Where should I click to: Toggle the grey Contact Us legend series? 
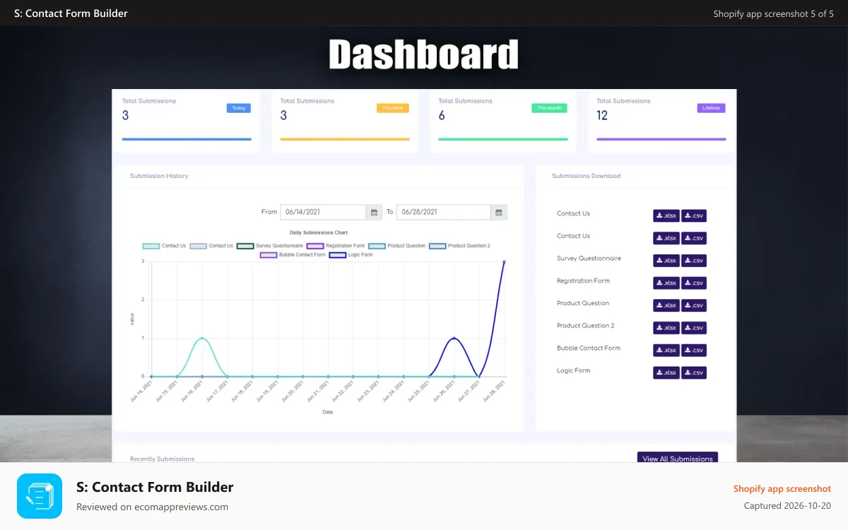click(211, 246)
